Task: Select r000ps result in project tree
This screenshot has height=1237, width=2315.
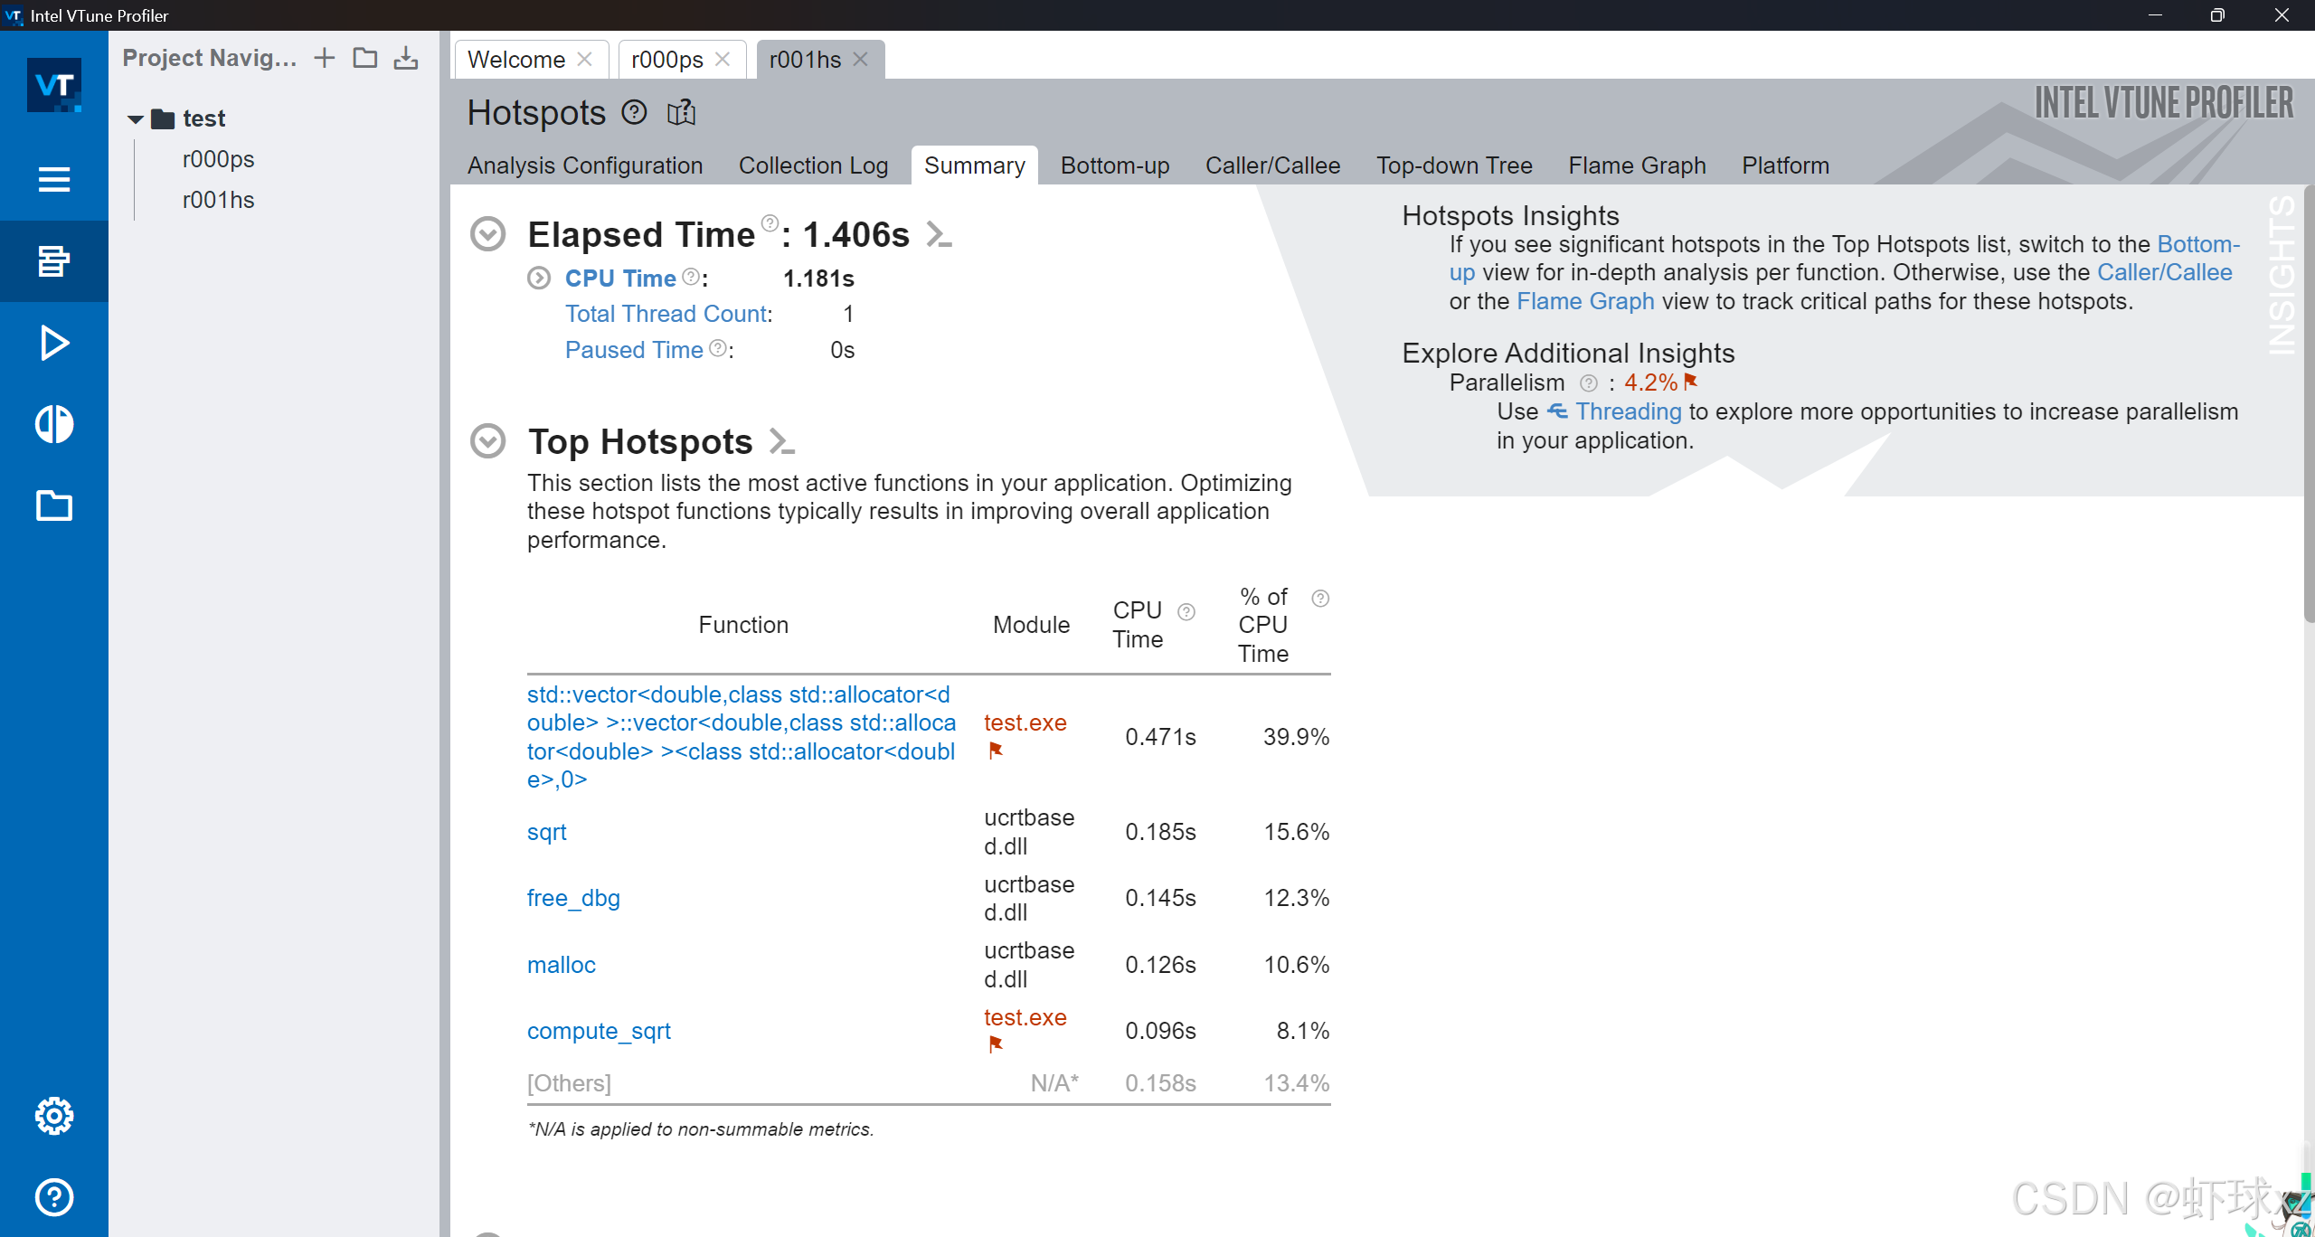Action: 218,159
